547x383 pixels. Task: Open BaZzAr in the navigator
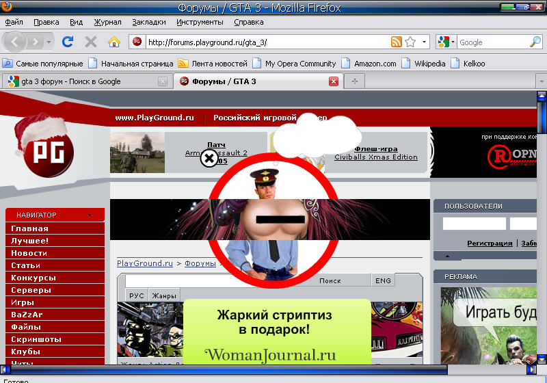[x=55, y=315]
